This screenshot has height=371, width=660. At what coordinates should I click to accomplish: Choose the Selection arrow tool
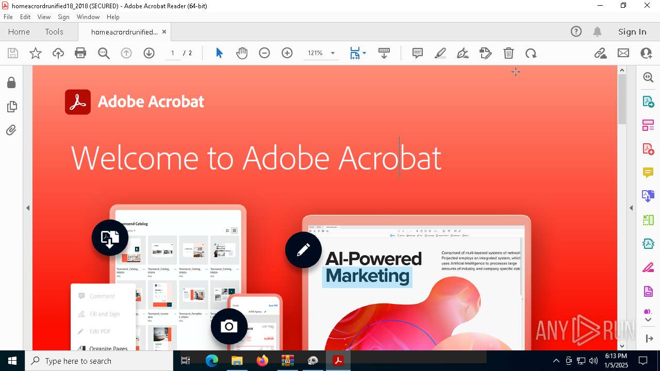tap(219, 53)
